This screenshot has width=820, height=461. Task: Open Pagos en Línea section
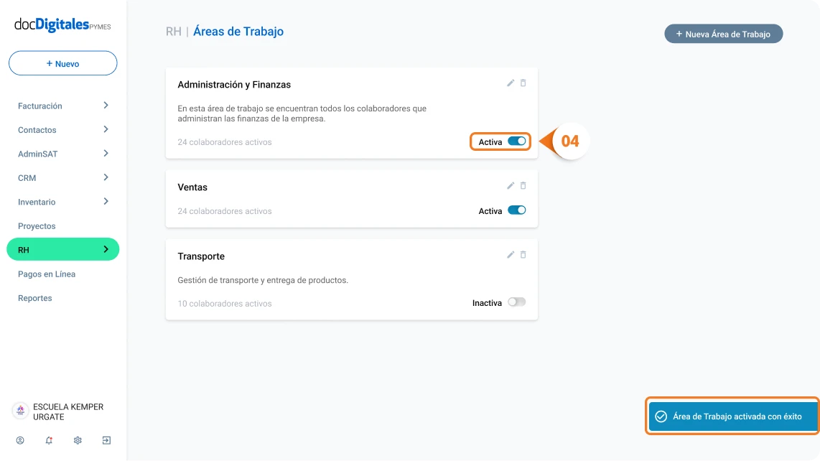(47, 274)
